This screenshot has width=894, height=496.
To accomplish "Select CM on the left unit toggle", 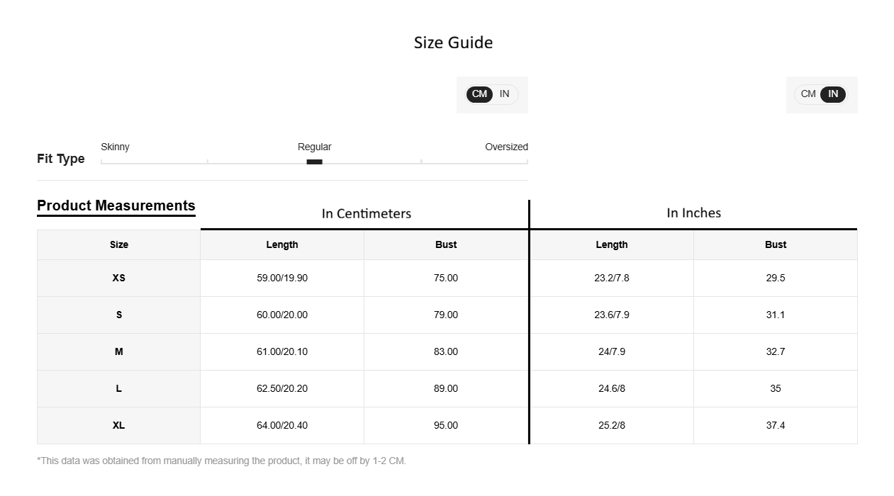I will pos(479,94).
